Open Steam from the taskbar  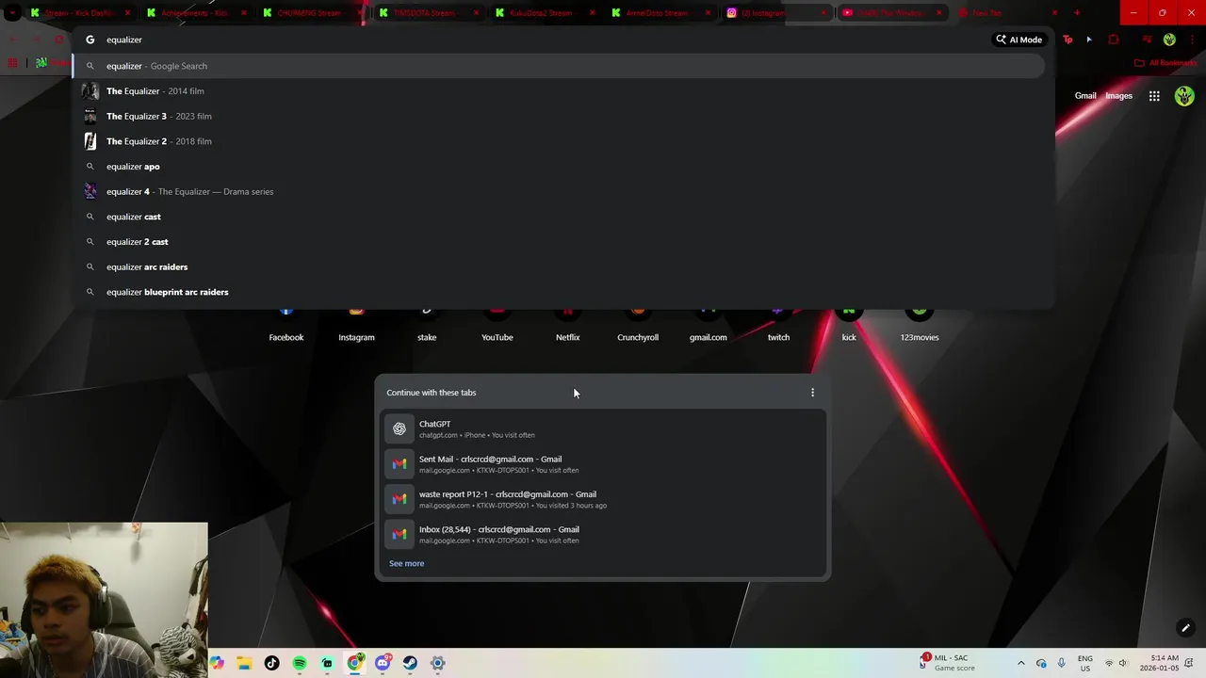click(410, 663)
